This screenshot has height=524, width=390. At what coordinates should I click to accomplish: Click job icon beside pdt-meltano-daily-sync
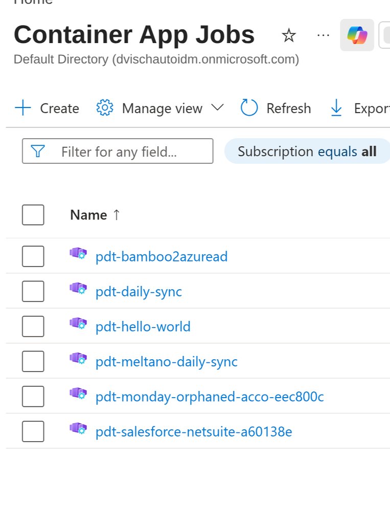[78, 359]
